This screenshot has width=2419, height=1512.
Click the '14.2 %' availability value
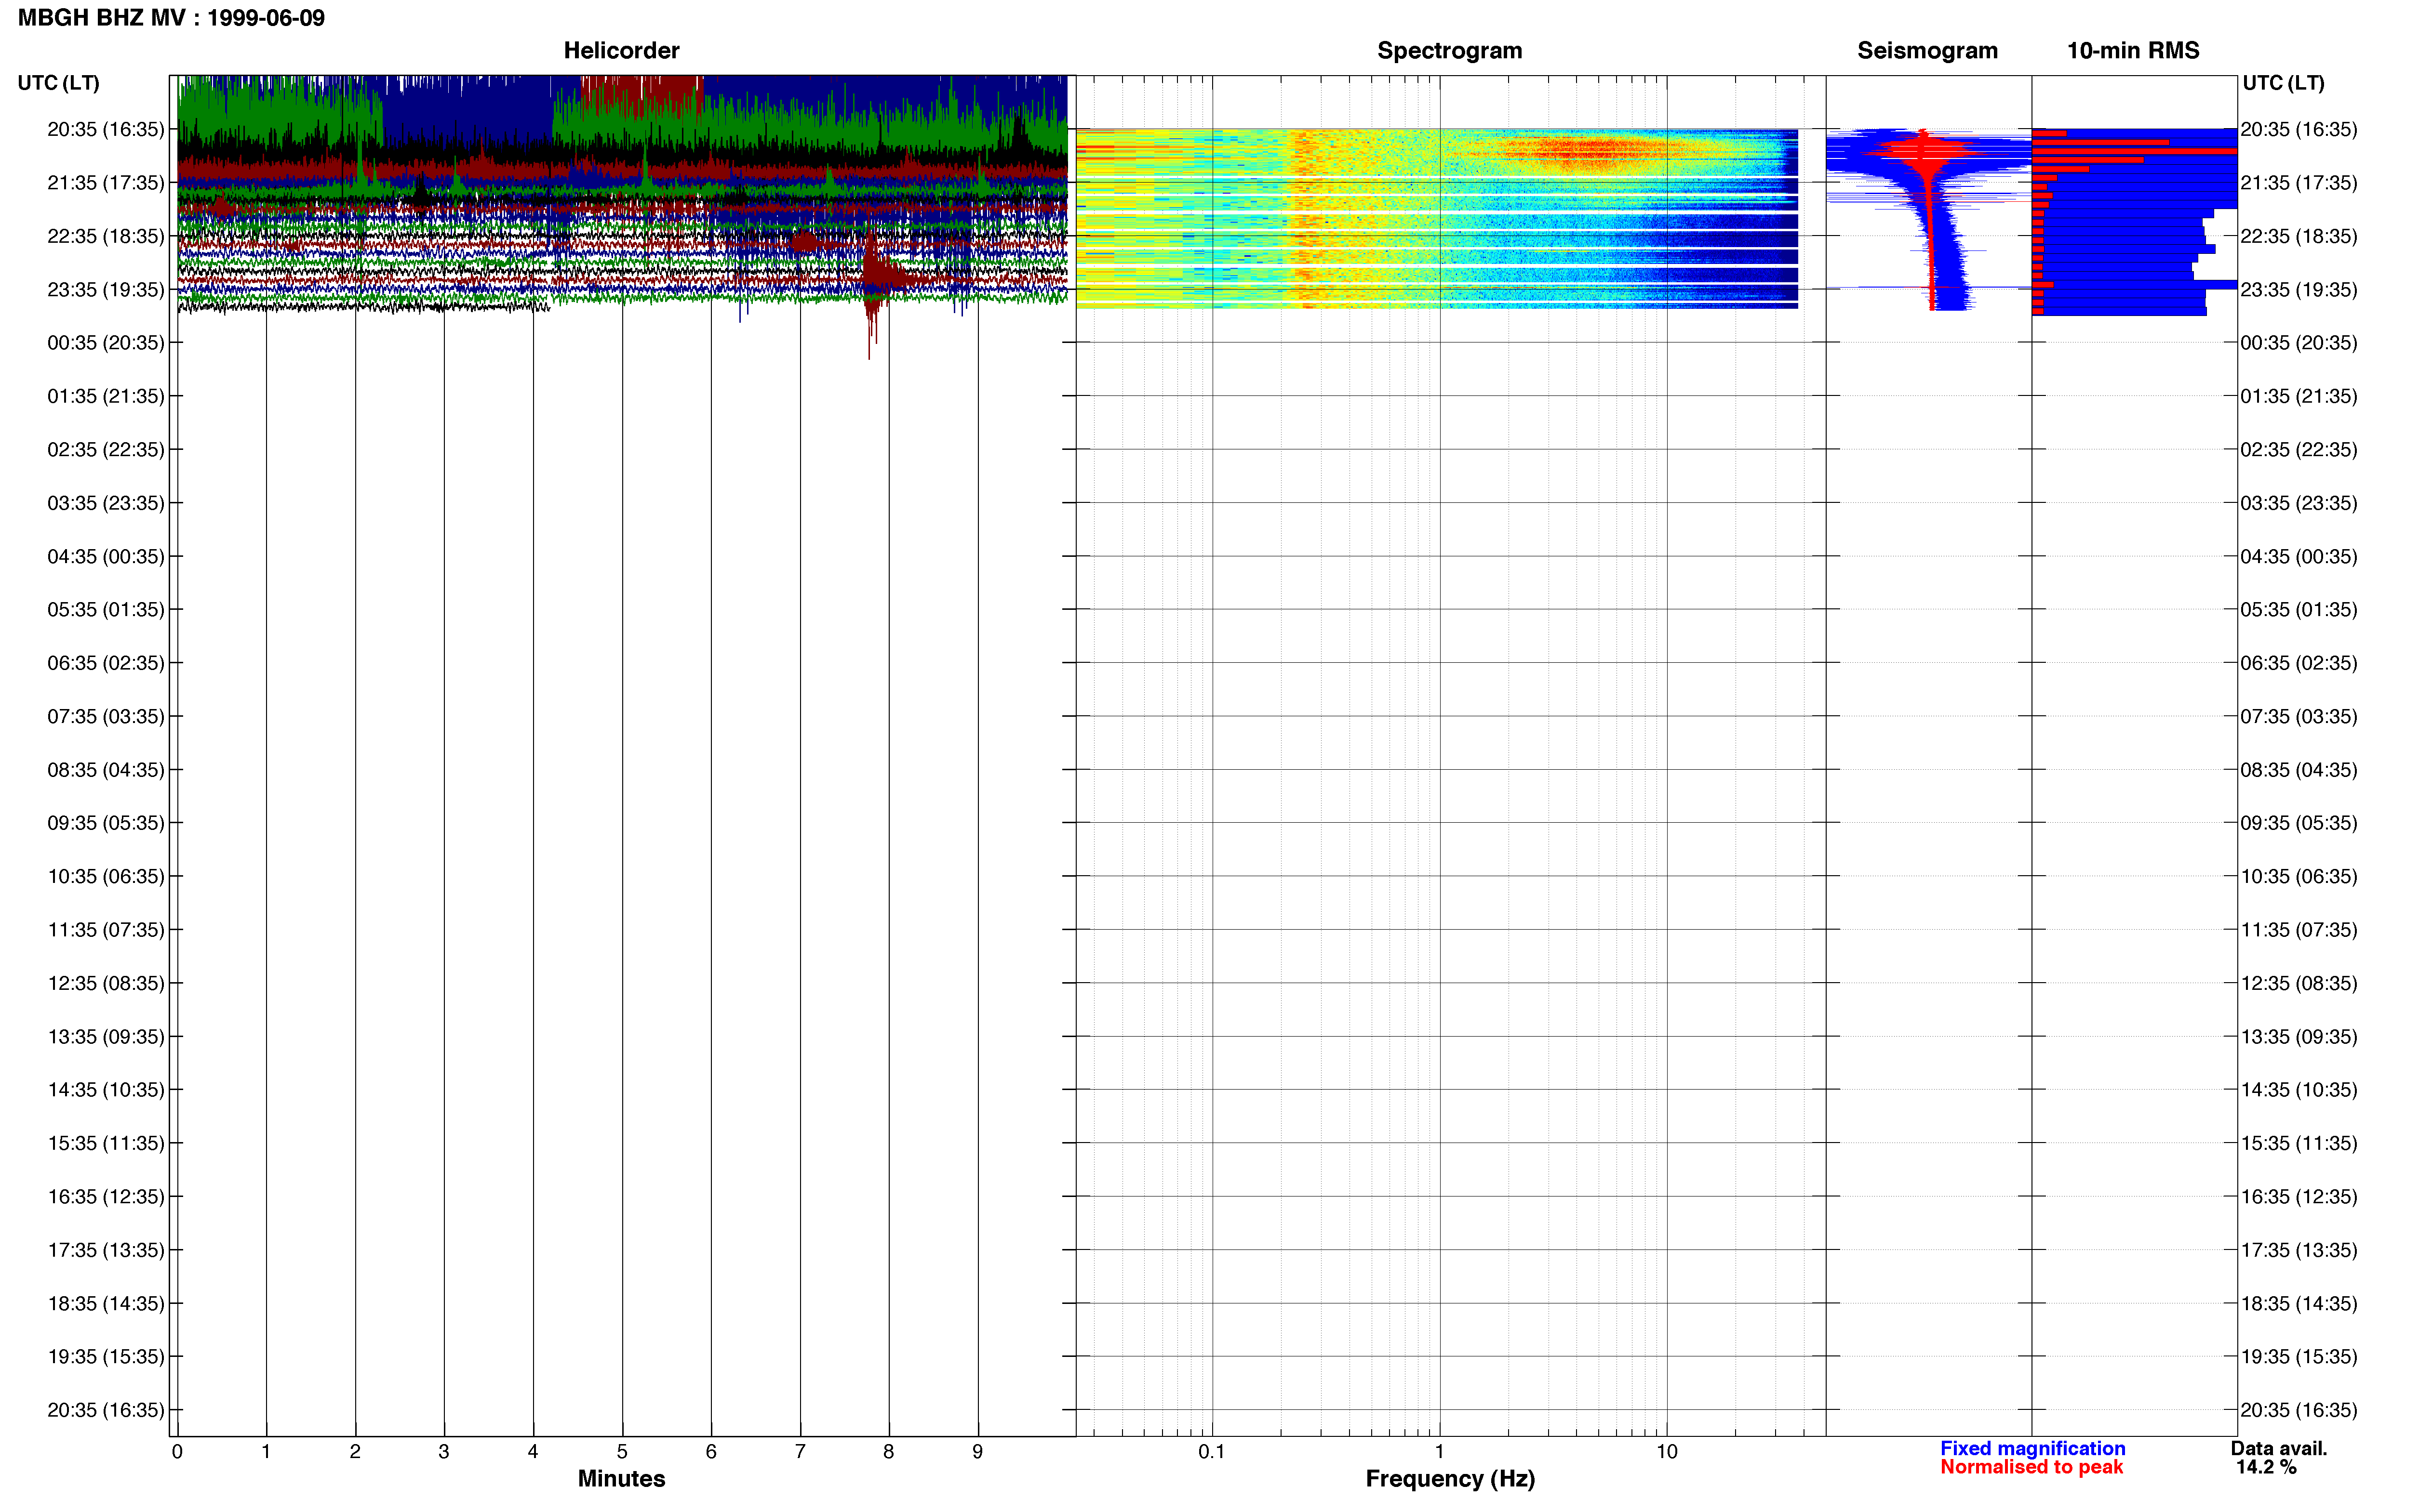(2266, 1467)
